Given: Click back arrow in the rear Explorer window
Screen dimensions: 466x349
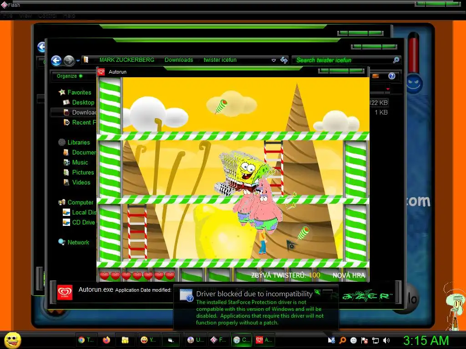Looking at the screenshot, I should (x=41, y=47).
